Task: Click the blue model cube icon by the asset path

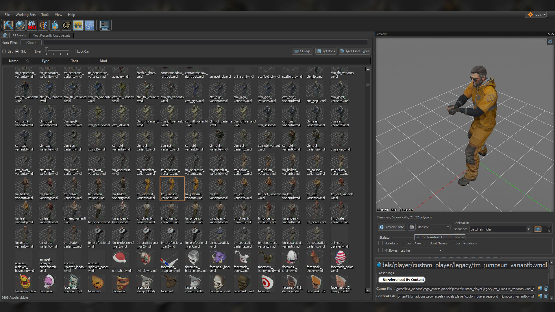Action: point(379,265)
